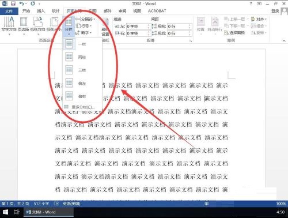Click the 段前 (Spacing Before) field
This screenshot has height=218, width=288.
[178, 27]
